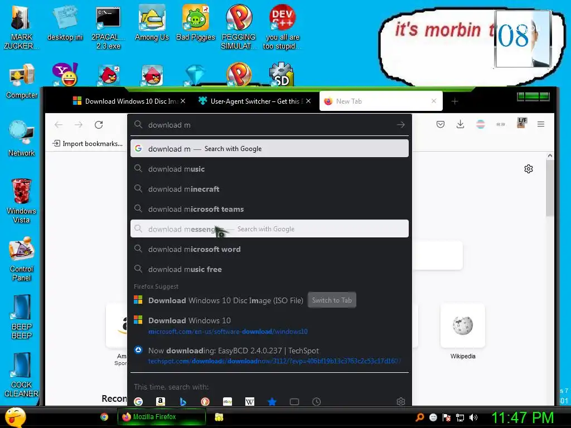Image resolution: width=571 pixels, height=428 pixels.
Task: Search this time with Wikipedia icon
Action: [250, 401]
